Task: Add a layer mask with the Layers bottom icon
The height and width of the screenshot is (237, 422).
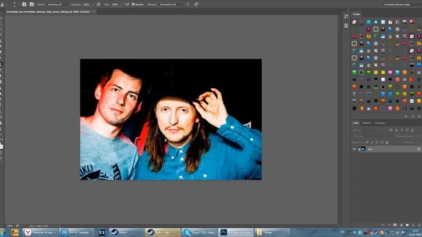Action: pos(395,225)
